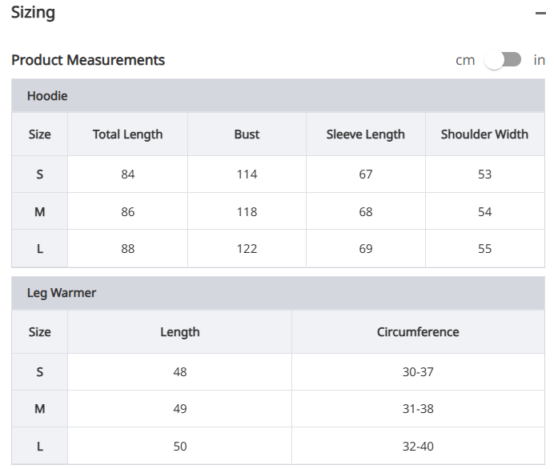
Task: Click the Bust column header
Action: (247, 134)
